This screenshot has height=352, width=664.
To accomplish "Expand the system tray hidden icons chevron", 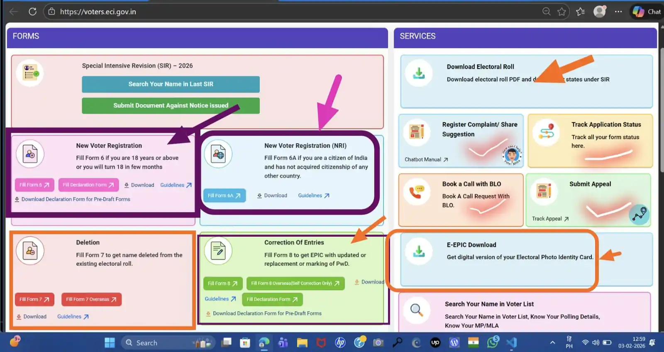I will pyautogui.click(x=552, y=342).
